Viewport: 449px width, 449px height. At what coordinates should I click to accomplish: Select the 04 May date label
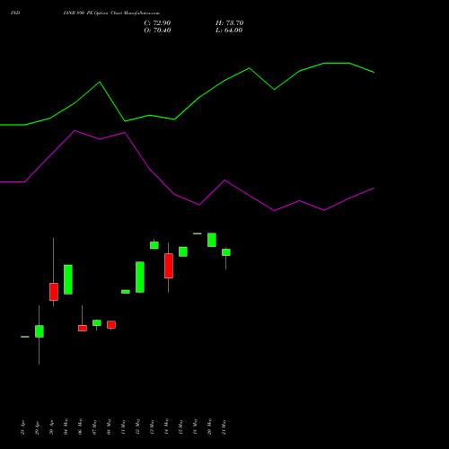point(66,427)
